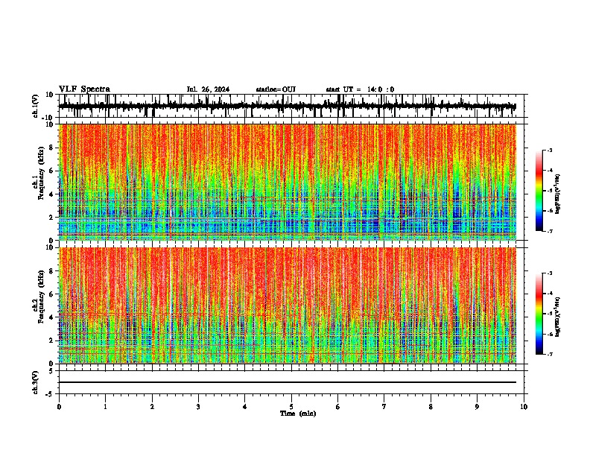590x456 pixels.
Task: Click the 10 minute tick label on Time axis
Action: 524,407
